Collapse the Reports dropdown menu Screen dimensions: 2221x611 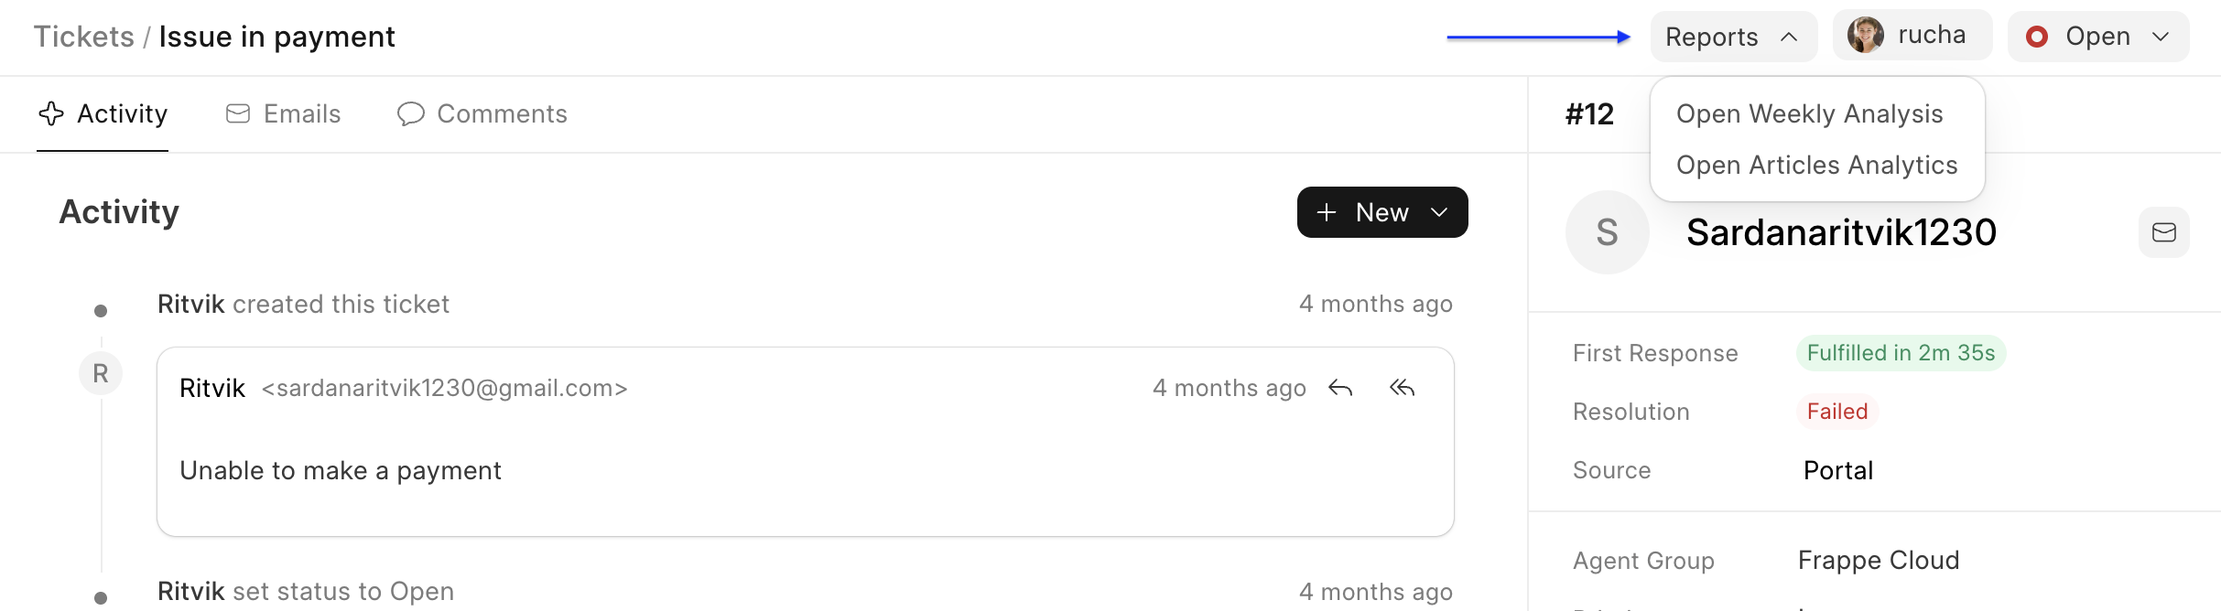(1732, 37)
